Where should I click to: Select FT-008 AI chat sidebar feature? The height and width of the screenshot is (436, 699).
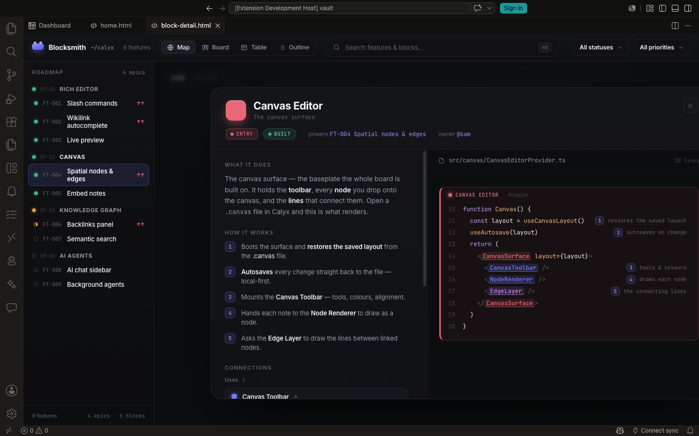click(88, 270)
